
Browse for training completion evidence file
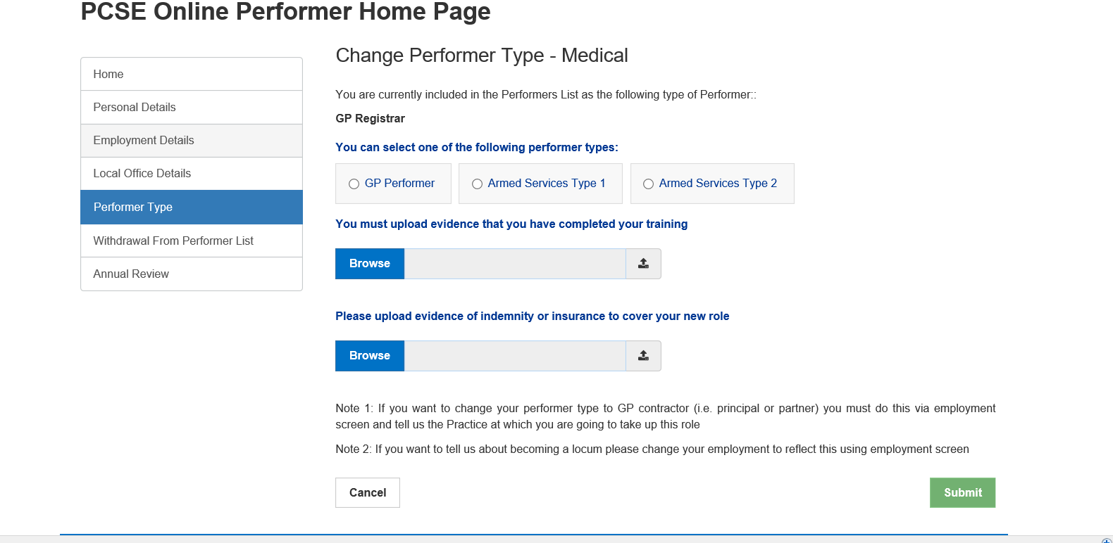coord(370,264)
